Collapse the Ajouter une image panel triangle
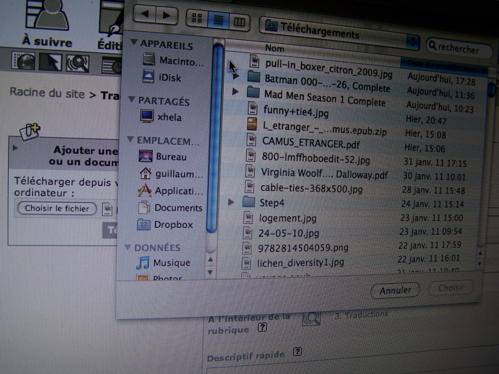499x374 pixels. tap(15, 148)
